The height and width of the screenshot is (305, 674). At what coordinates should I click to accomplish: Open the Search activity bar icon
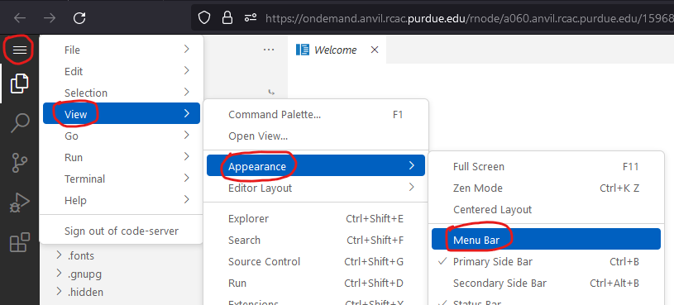click(19, 123)
